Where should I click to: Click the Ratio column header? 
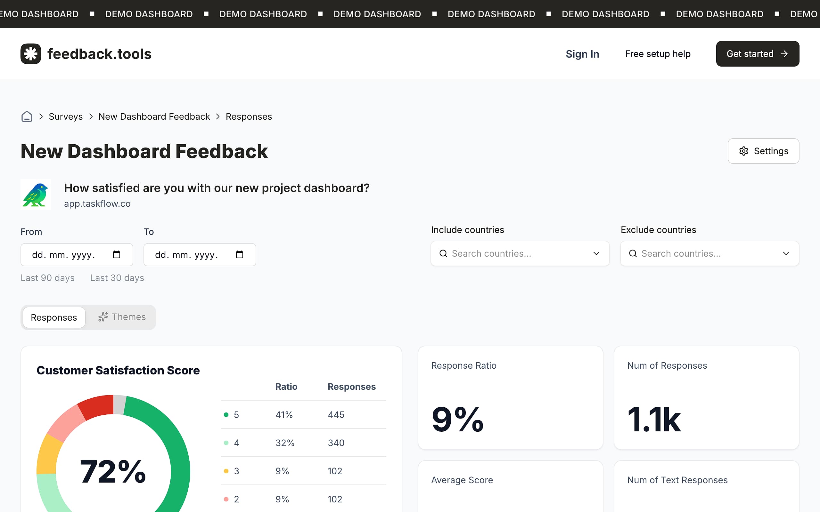286,387
